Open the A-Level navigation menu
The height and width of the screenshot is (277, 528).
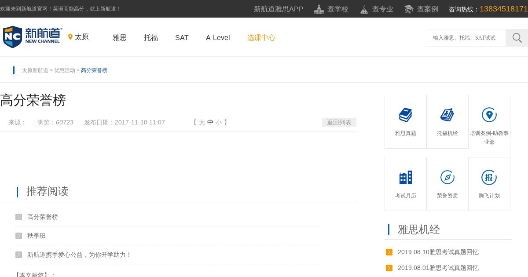click(218, 37)
